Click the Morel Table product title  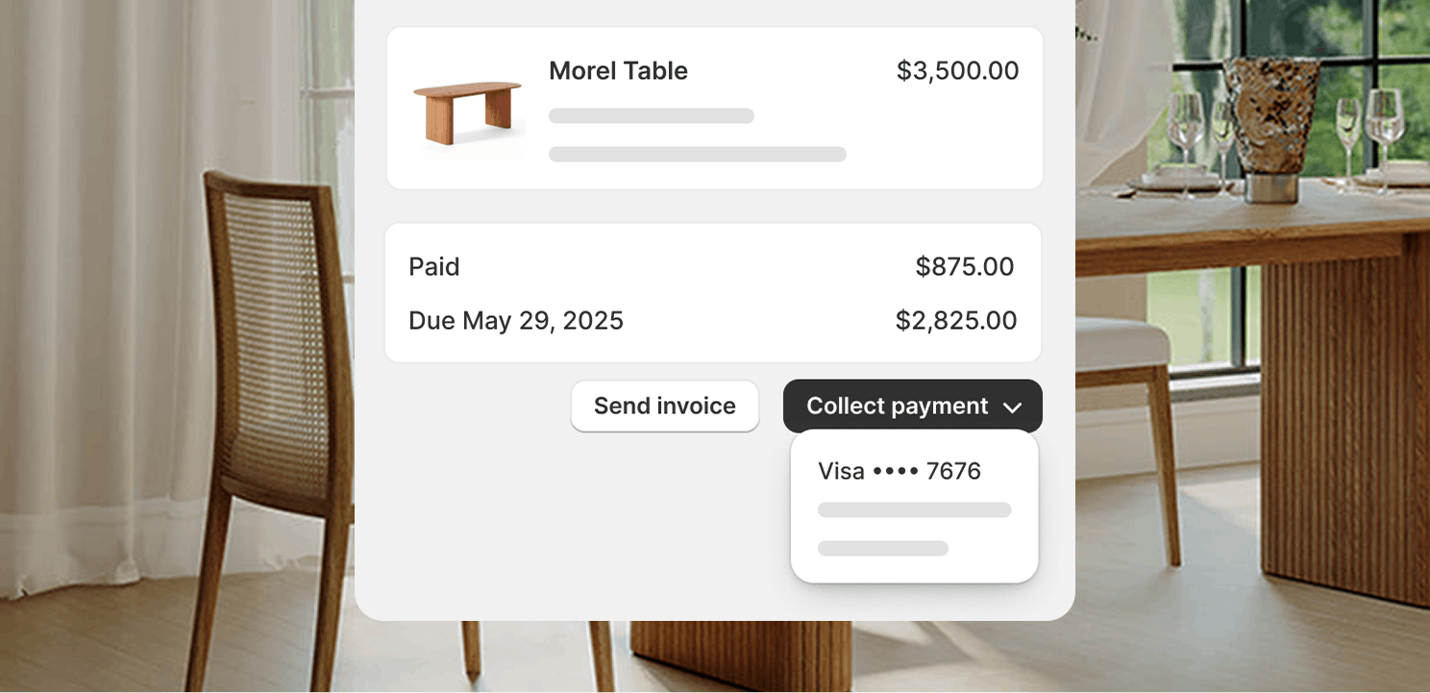point(618,71)
